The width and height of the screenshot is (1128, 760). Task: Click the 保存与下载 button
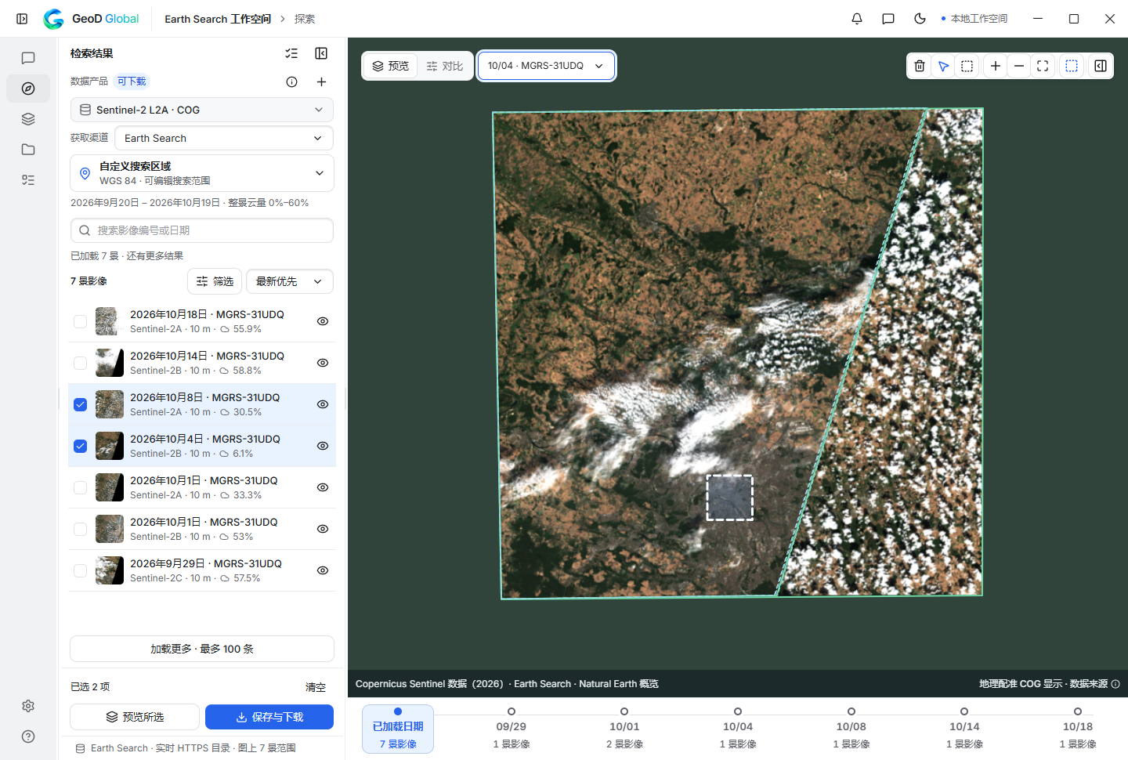tap(269, 717)
